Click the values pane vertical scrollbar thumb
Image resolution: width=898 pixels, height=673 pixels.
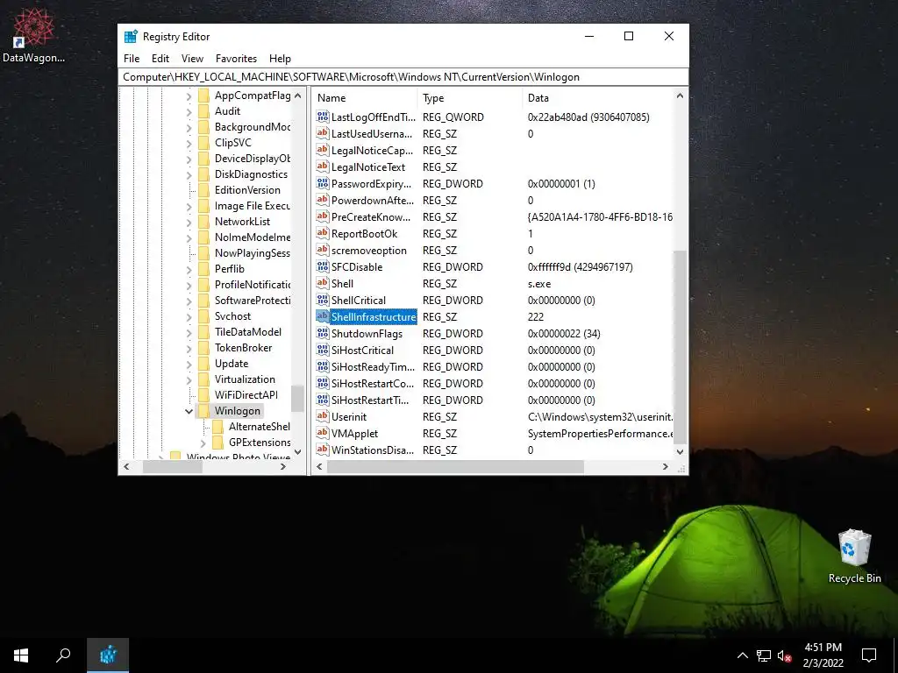point(680,346)
